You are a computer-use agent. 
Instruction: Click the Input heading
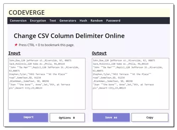pyautogui.click(x=15, y=53)
